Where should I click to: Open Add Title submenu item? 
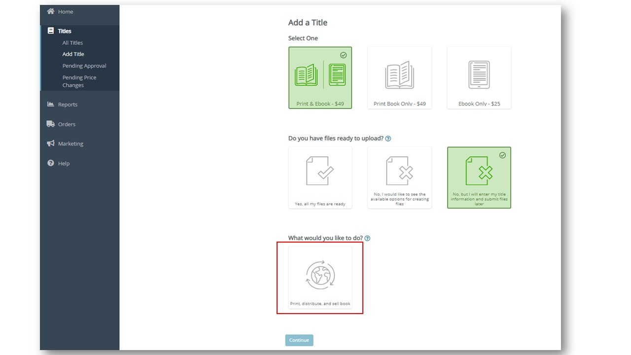coord(73,54)
